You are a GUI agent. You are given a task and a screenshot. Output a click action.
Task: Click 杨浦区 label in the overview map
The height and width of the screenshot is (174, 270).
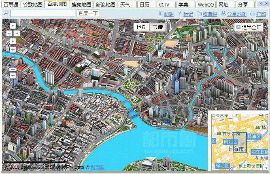coord(254,136)
